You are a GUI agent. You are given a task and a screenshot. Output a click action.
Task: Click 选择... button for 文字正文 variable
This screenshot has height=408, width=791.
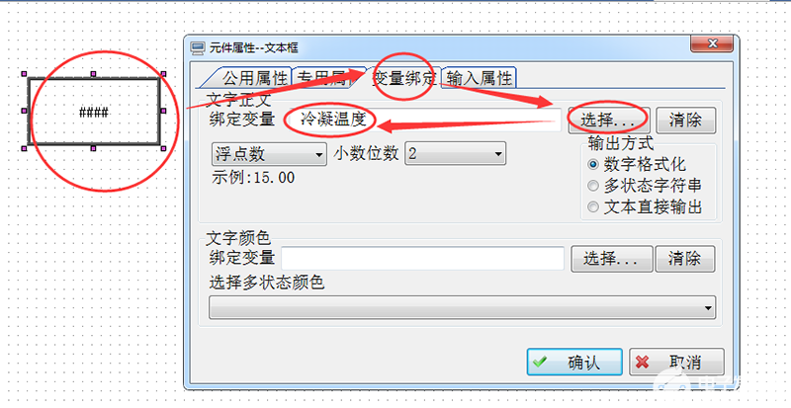pyautogui.click(x=609, y=121)
